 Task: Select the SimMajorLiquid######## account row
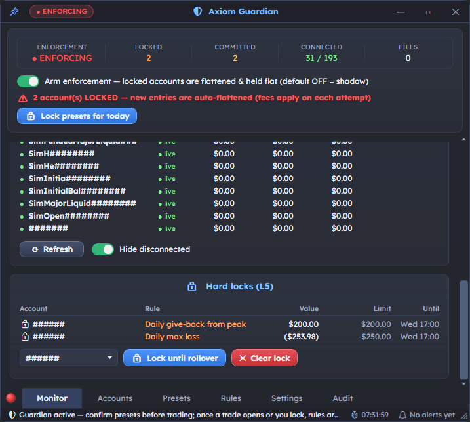(x=186, y=203)
